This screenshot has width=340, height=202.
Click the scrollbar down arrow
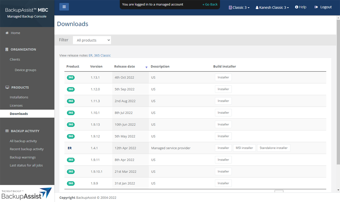tap(338, 190)
